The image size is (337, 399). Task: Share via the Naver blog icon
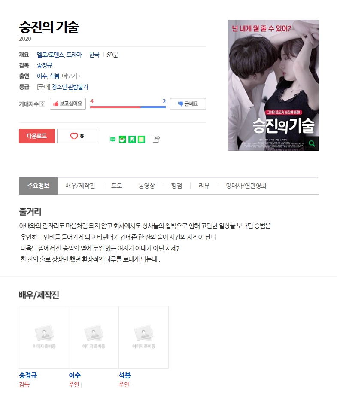[x=113, y=139]
